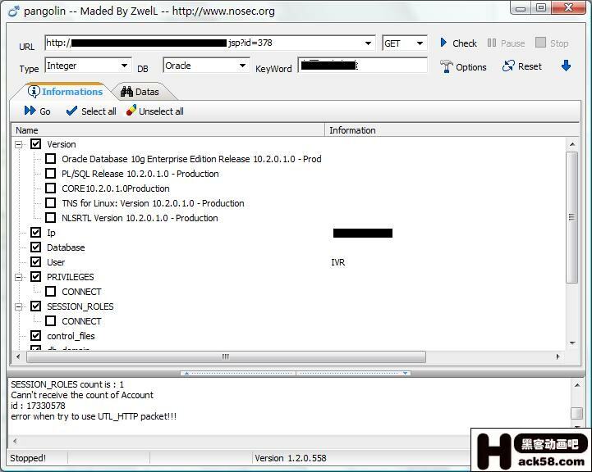The height and width of the screenshot is (472, 592).
Task: Click the Select all checkmark icon
Action: point(71,111)
